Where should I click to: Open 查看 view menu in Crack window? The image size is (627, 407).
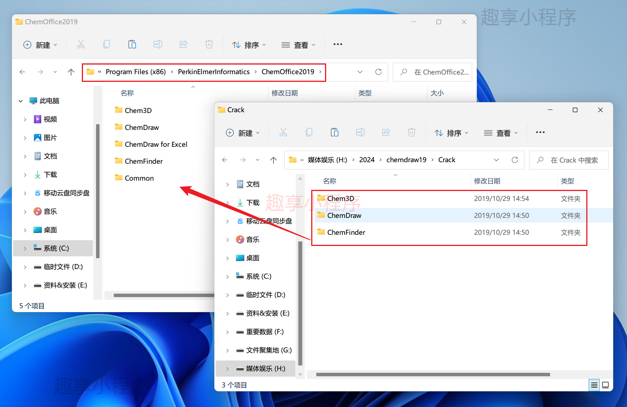click(501, 133)
